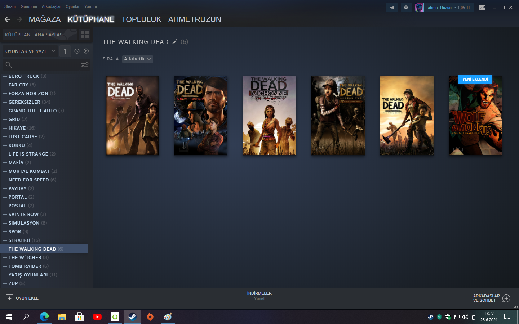This screenshot has height=324, width=519.
Task: Open YouTube app from taskbar
Action: 97,317
